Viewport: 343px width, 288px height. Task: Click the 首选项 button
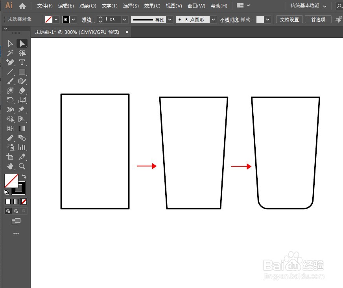[x=318, y=19]
